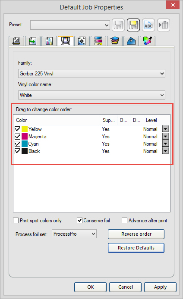
Task: Click the rename preset ABC icon
Action: tap(148, 25)
